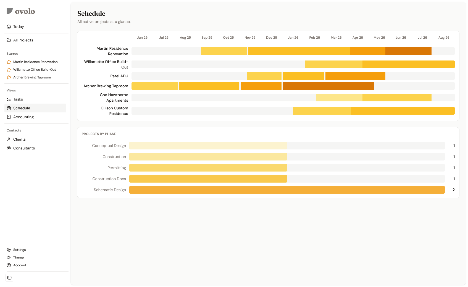Click the Schedule calendar icon
This screenshot has height=287, width=468.
[9, 108]
